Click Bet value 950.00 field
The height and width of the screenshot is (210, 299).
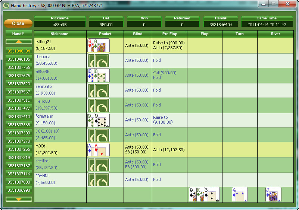coord(106,25)
